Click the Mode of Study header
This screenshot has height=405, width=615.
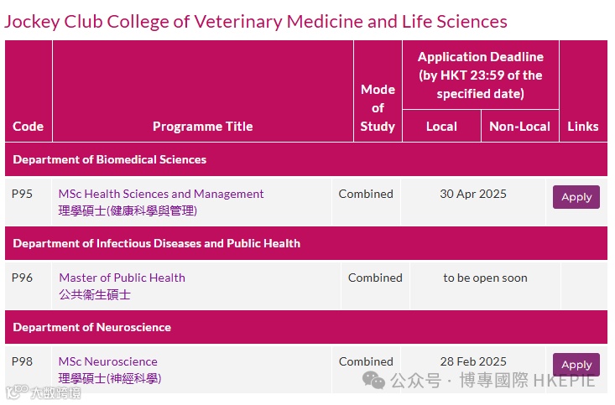pyautogui.click(x=378, y=108)
